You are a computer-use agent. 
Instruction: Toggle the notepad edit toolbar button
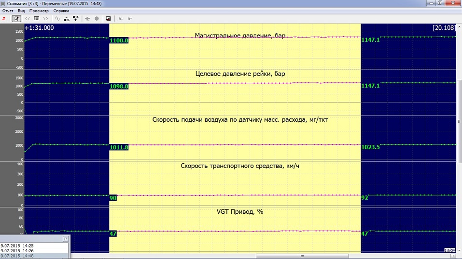click(16, 18)
